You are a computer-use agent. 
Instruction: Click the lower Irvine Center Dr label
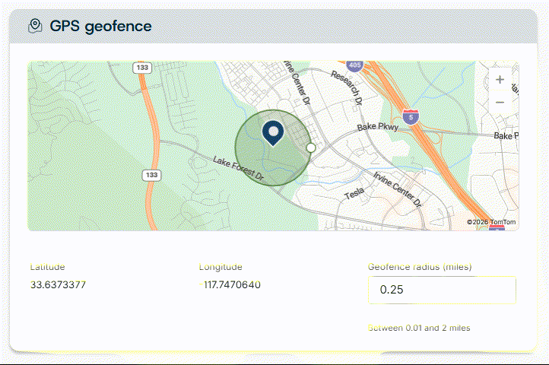coord(398,189)
